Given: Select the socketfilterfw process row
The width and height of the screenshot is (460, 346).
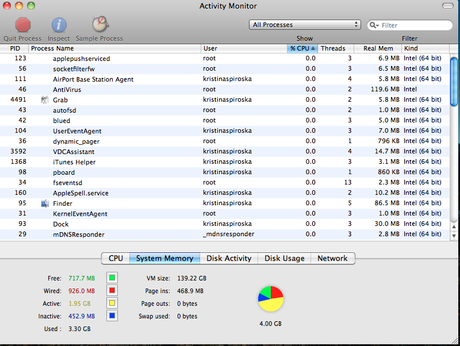Looking at the screenshot, I should 225,69.
